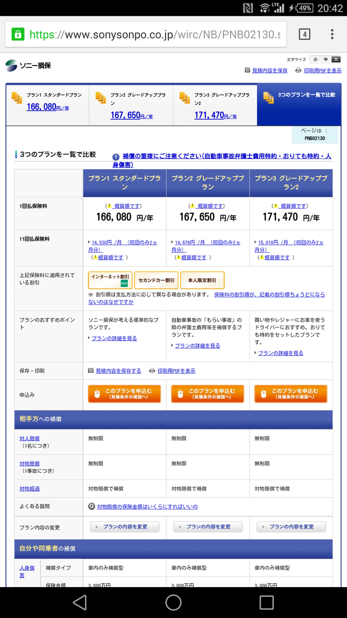Select the プラン1 スタンダードプラン column header
Screen dimensions: 347x618
coord(124,183)
